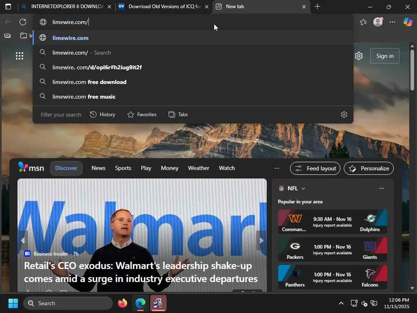Close the INTERNETEXPLORER 6 DOWNLOAD tab

pos(109,7)
